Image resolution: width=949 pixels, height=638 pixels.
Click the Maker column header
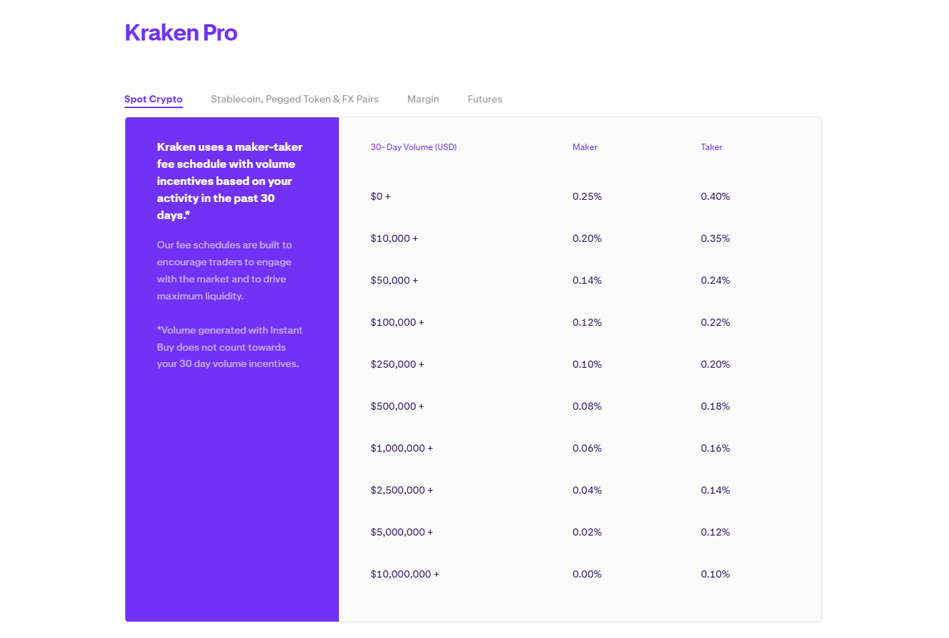pyautogui.click(x=584, y=147)
